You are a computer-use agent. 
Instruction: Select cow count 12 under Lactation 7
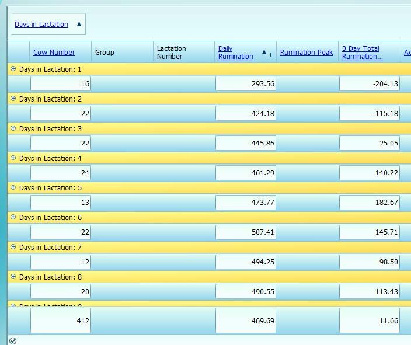[x=61, y=262]
